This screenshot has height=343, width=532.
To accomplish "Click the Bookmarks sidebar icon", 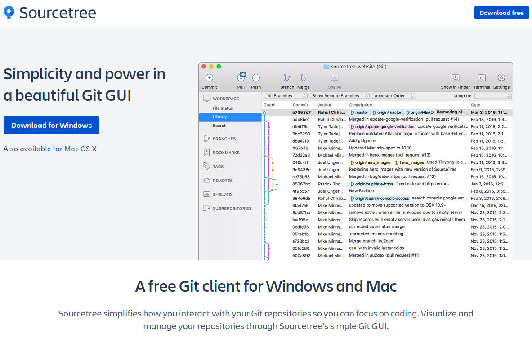I will 206,153.
